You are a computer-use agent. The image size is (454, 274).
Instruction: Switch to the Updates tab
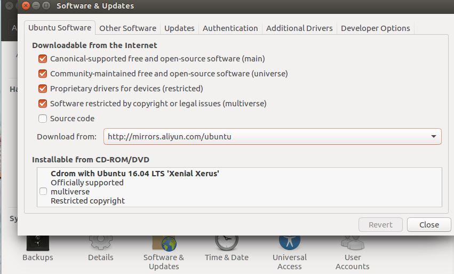[179, 28]
